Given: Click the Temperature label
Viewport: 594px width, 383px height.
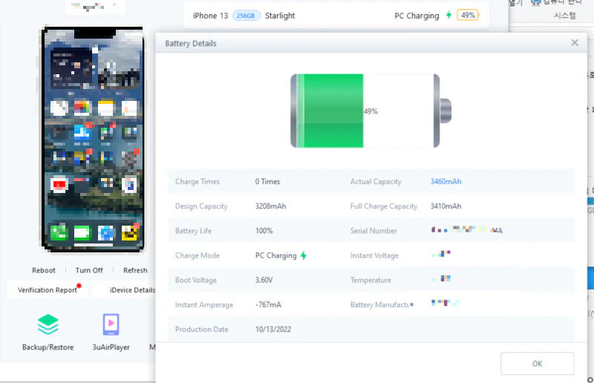Looking at the screenshot, I should tap(371, 280).
